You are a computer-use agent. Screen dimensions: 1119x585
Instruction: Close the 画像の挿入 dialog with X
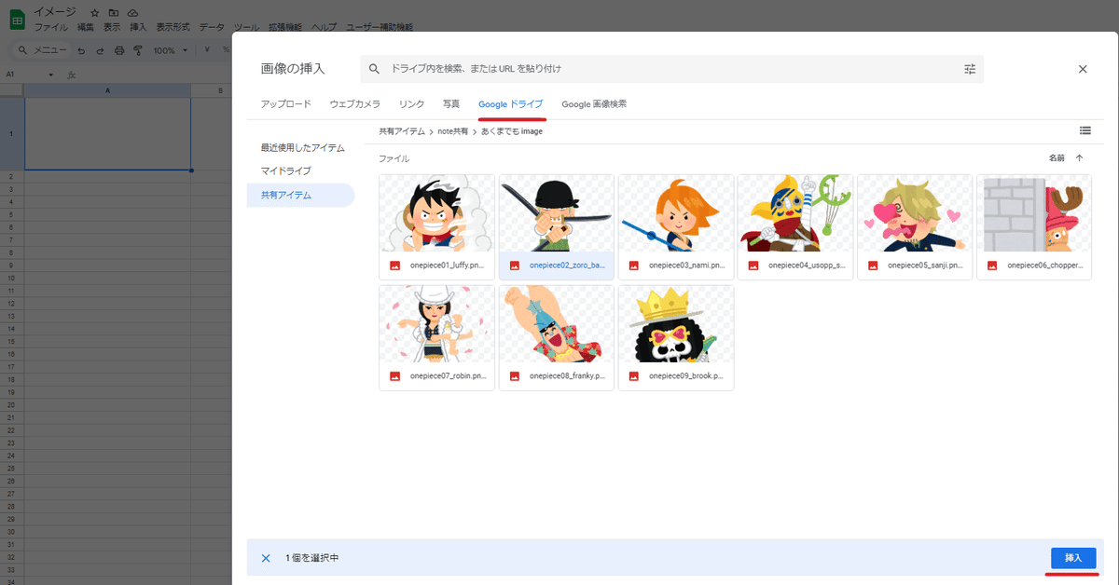click(1083, 69)
